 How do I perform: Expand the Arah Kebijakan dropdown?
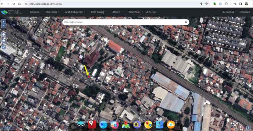(75, 12)
